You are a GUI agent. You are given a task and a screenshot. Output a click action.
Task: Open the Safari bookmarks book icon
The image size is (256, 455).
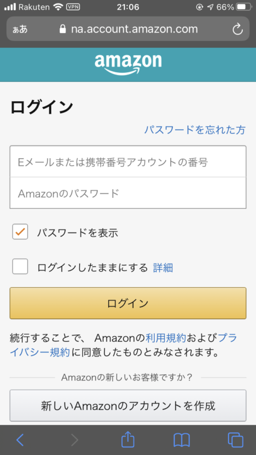(x=181, y=440)
